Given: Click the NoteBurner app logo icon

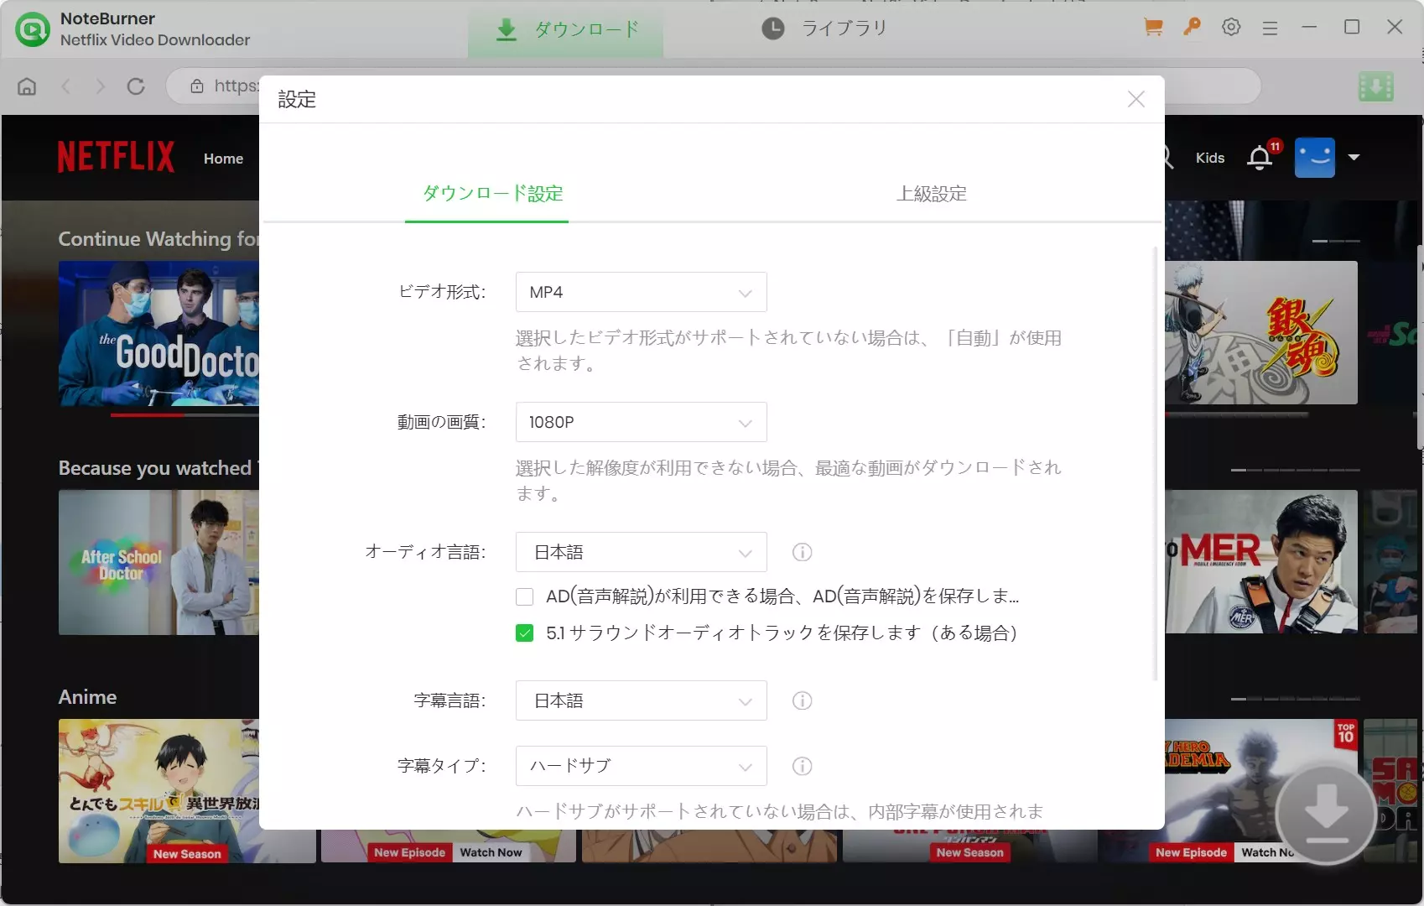Looking at the screenshot, I should [33, 29].
